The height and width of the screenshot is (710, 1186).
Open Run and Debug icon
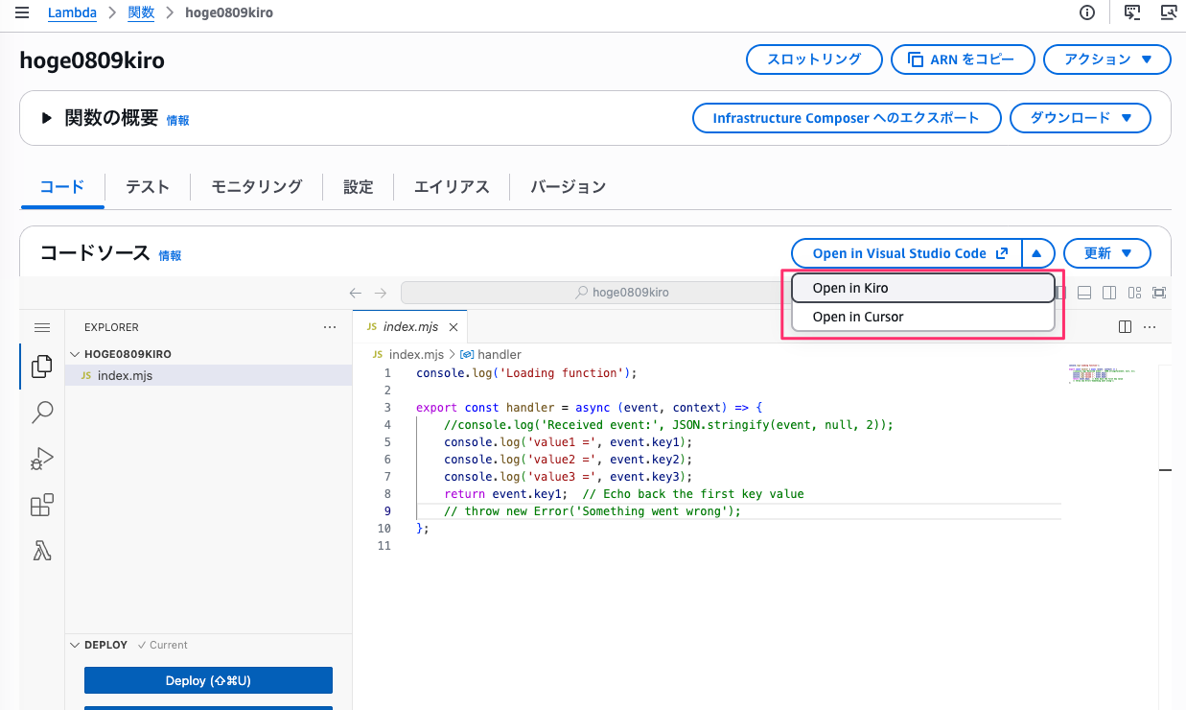click(x=42, y=459)
